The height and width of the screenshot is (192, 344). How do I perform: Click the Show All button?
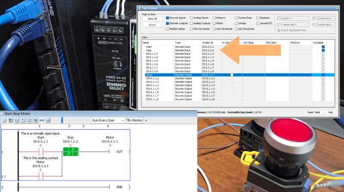(x=152, y=19)
